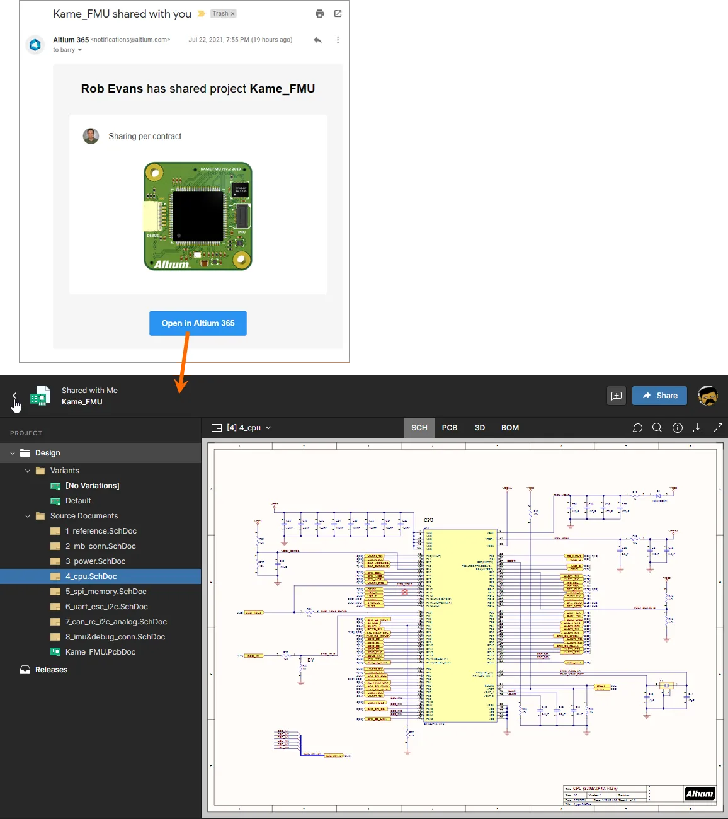The height and width of the screenshot is (819, 728).
Task: Open the info icon in viewer toolbar
Action: [678, 428]
